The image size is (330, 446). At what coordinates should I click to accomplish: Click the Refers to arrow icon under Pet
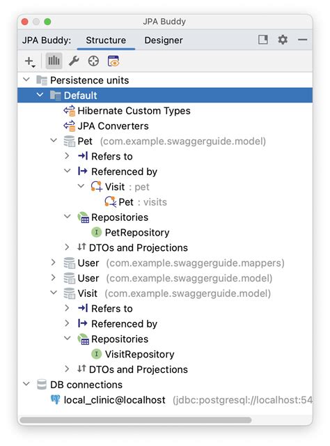(83, 156)
